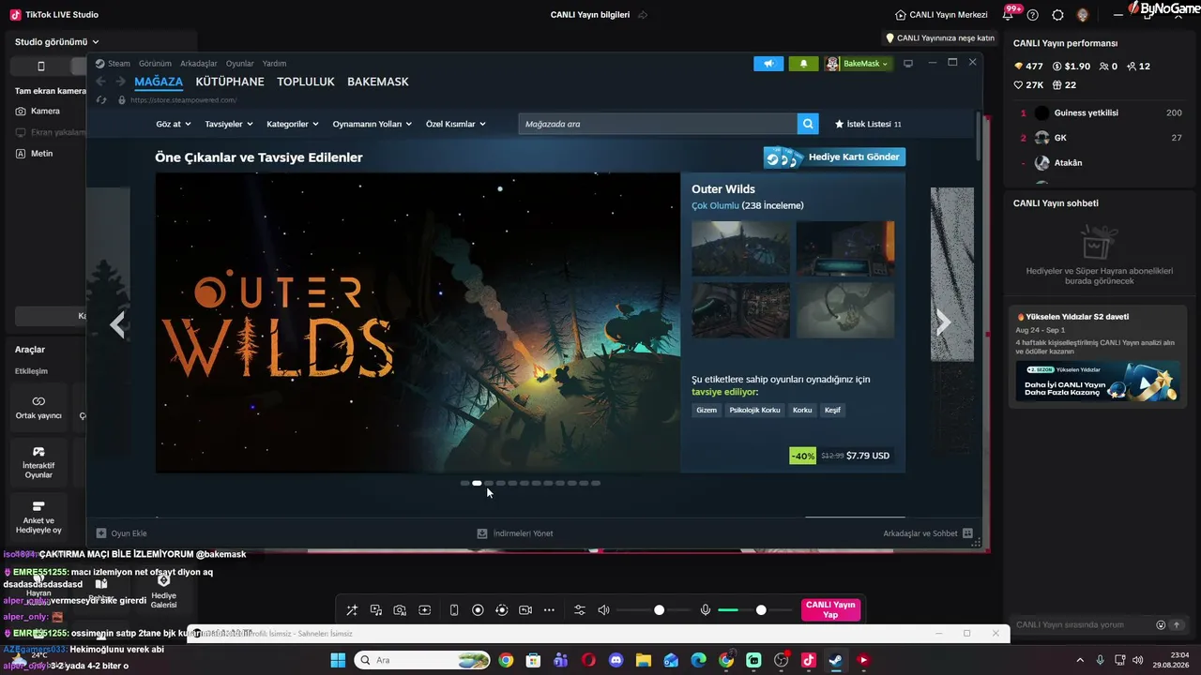
Task: Click the Keşif tag
Action: coord(832,410)
